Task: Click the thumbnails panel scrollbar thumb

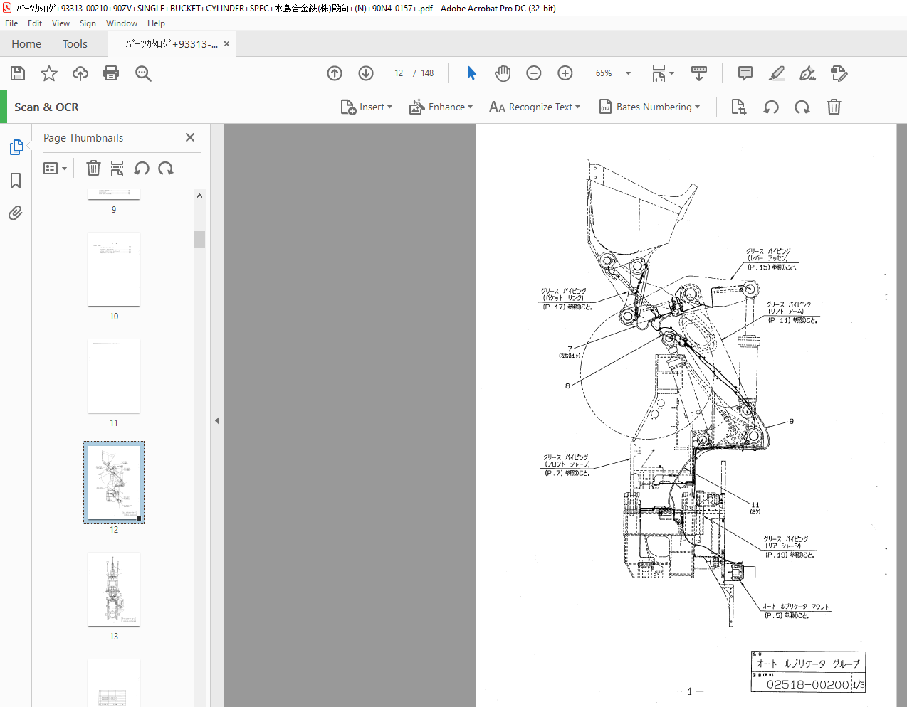Action: point(199,239)
